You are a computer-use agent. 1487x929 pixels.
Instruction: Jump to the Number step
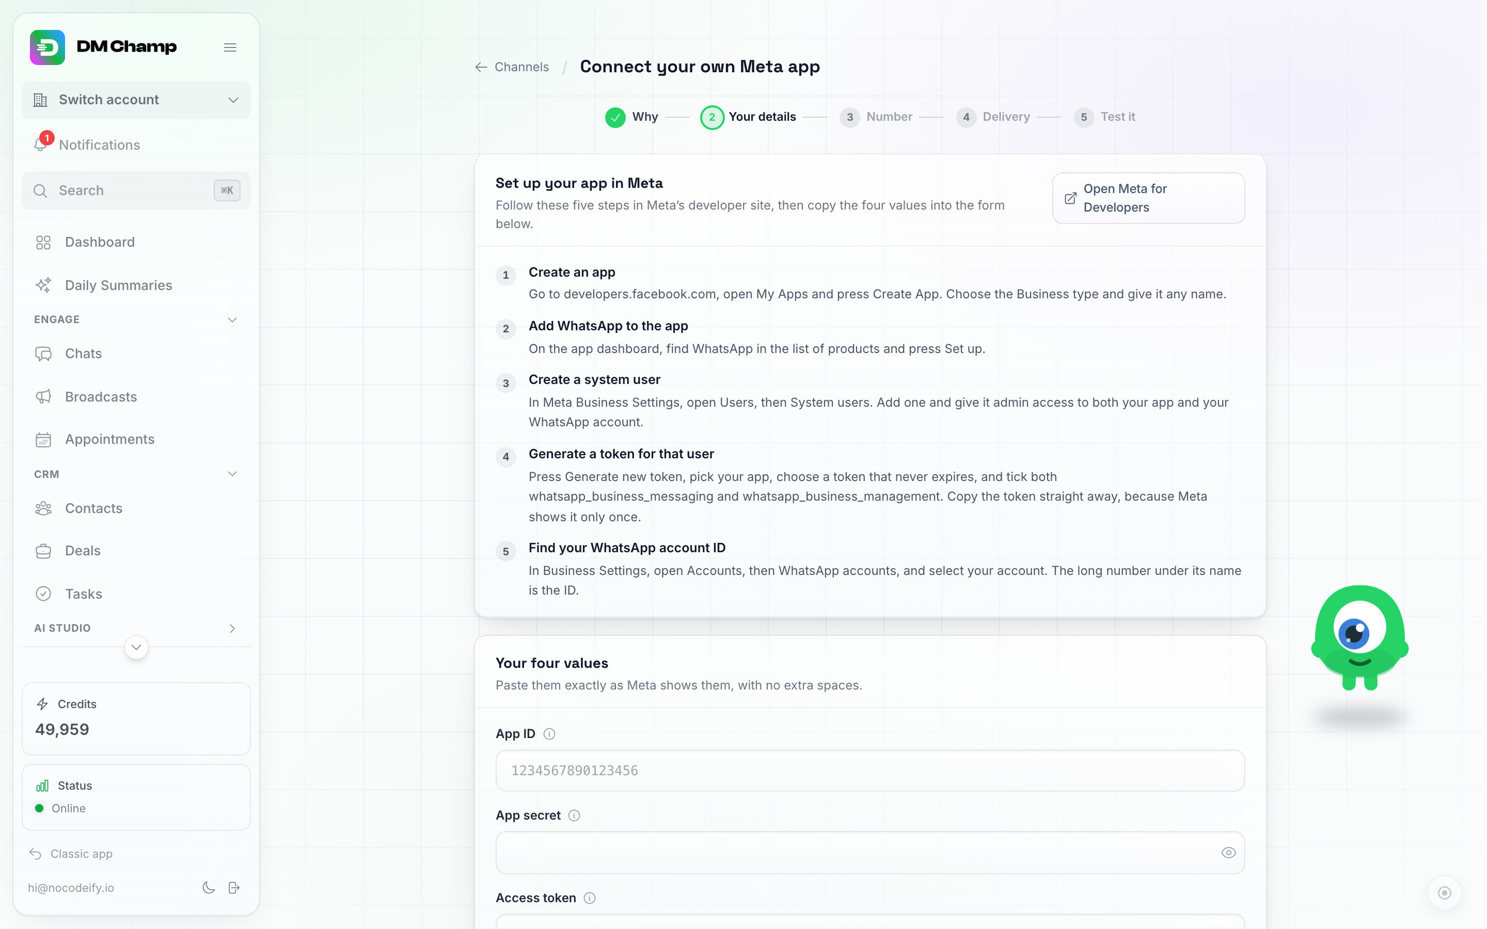876,117
